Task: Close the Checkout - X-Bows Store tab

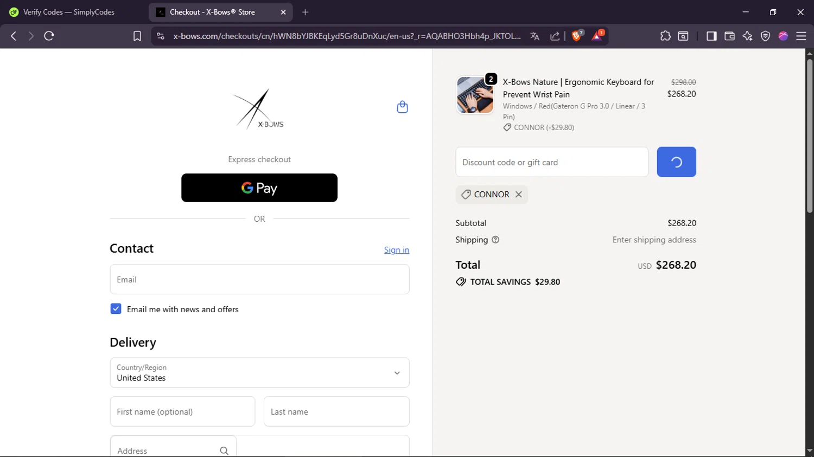Action: coord(283,12)
